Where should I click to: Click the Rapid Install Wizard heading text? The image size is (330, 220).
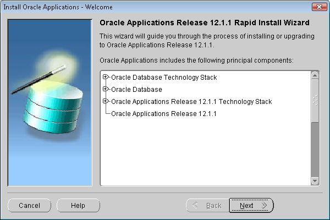pos(205,23)
